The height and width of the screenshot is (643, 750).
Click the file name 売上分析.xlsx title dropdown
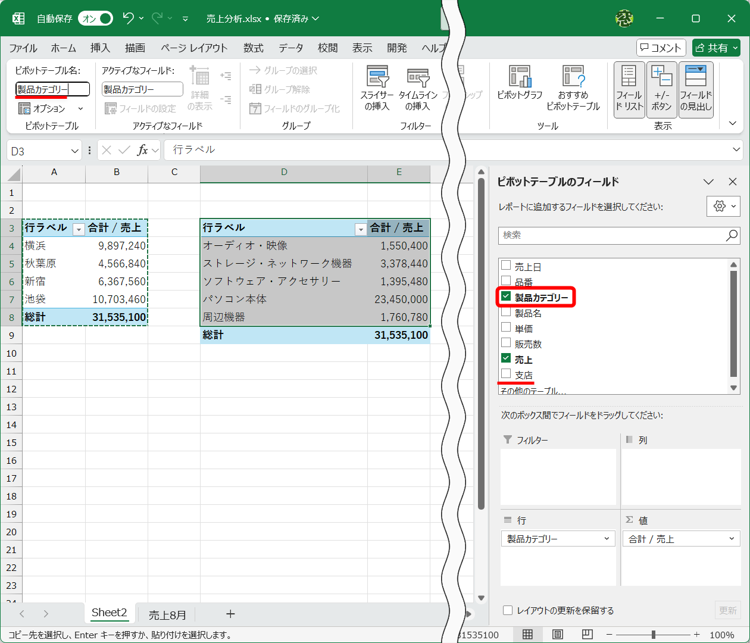(262, 19)
